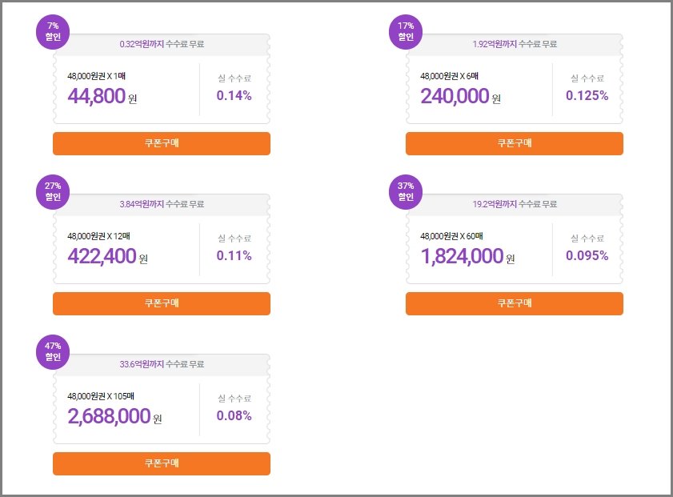The image size is (673, 497).
Task: Click the 0.095% 실 수수료 value
Action: coord(587,256)
